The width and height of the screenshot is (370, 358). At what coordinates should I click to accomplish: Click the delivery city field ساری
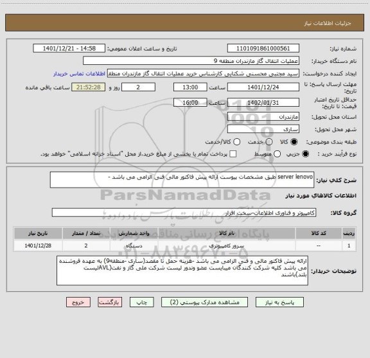[x=263, y=129]
